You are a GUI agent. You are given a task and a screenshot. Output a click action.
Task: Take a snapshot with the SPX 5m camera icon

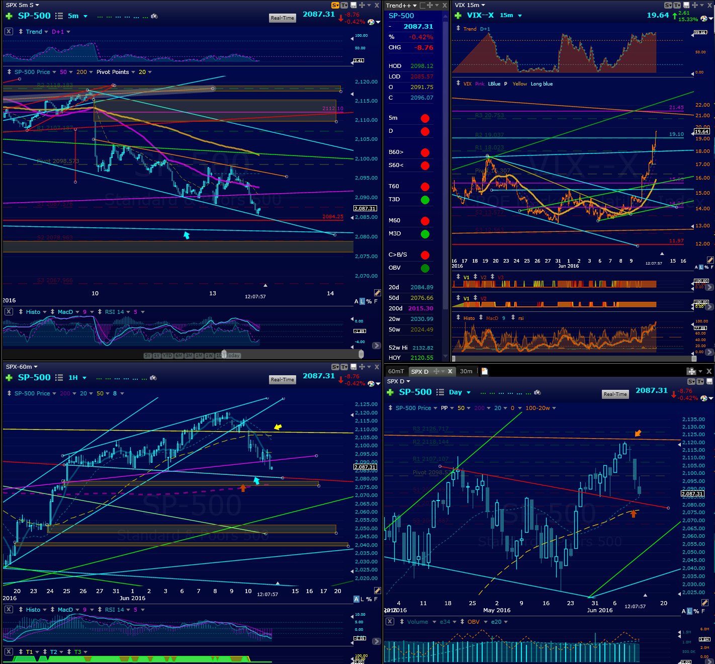point(154,16)
